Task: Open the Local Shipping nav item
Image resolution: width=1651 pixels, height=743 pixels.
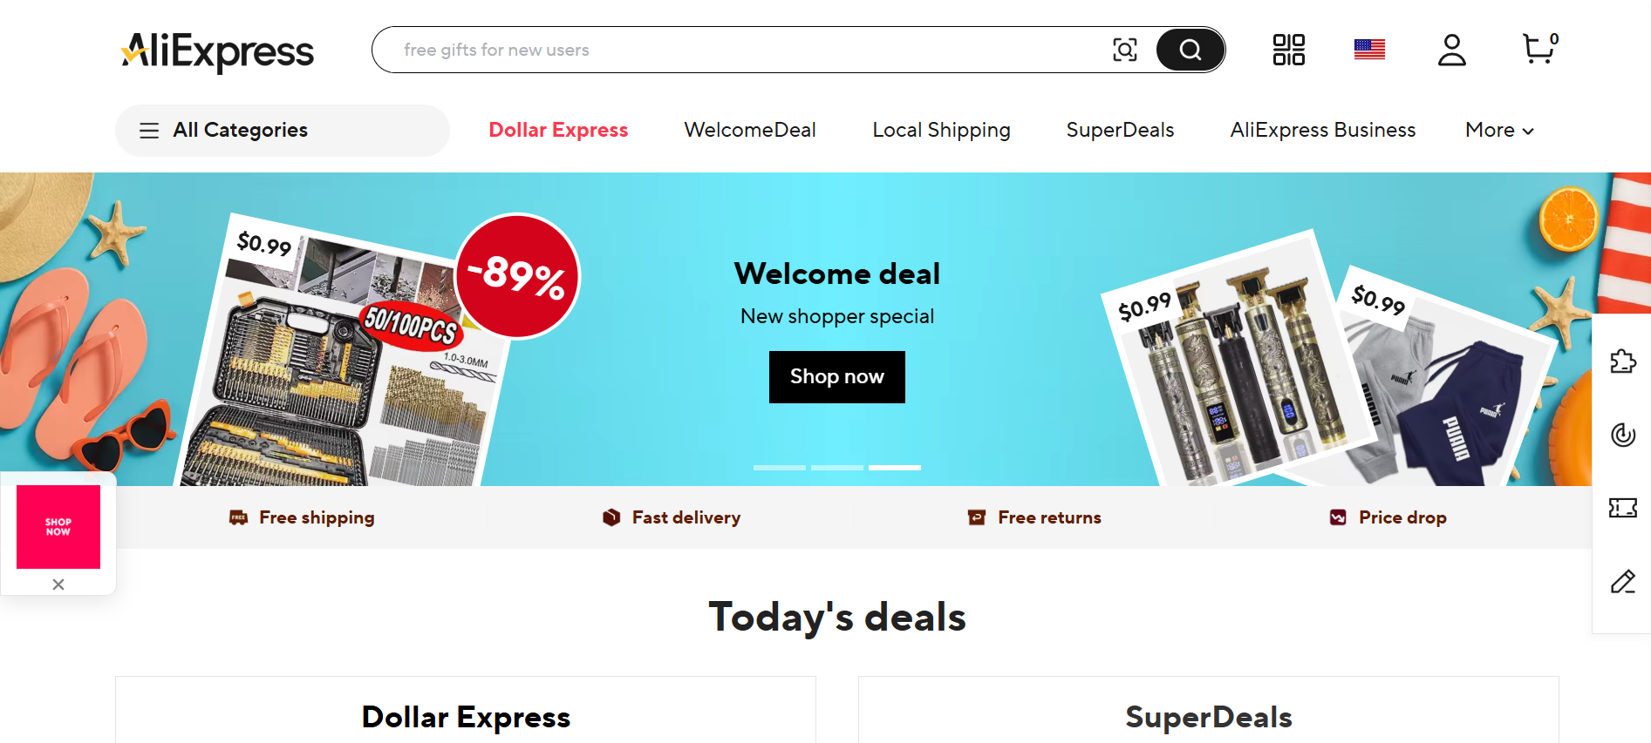Action: coord(941,130)
